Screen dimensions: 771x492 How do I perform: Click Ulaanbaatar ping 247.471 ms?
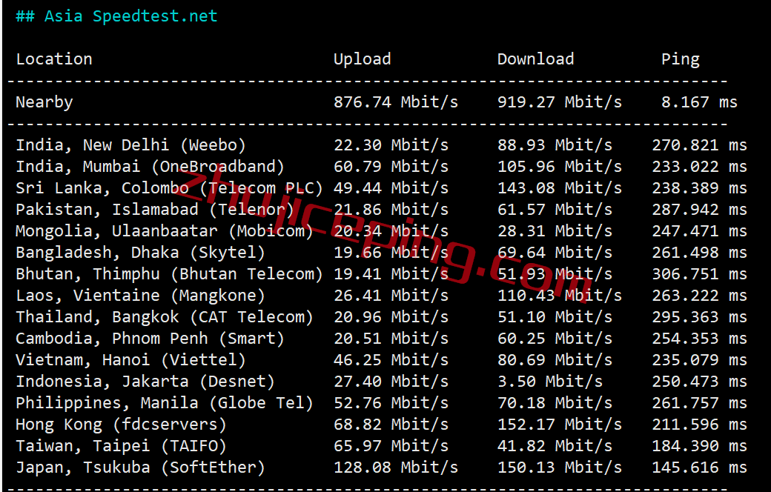point(699,231)
